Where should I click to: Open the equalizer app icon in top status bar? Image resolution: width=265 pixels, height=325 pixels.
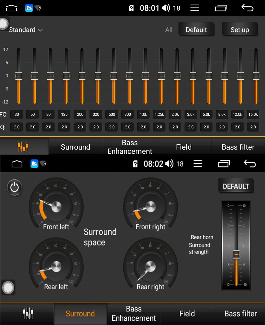[x=29, y=8]
